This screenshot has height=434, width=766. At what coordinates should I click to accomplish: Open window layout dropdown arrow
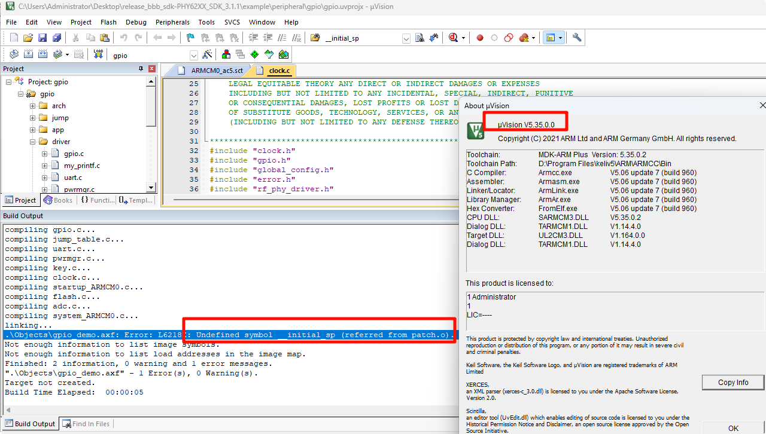(561, 38)
